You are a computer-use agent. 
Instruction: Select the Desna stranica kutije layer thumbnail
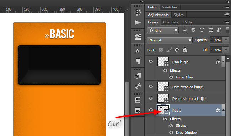163,98
